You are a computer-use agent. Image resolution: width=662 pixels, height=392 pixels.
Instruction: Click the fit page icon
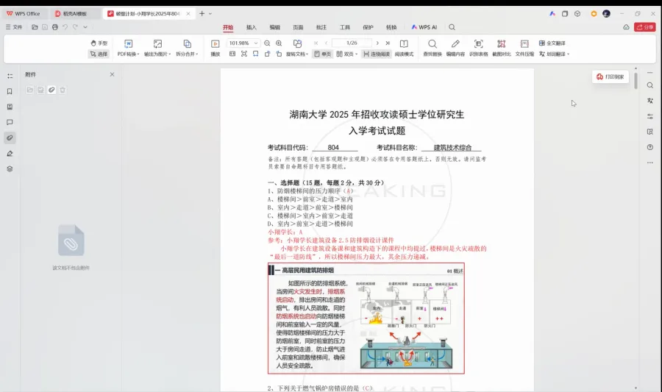coord(244,54)
